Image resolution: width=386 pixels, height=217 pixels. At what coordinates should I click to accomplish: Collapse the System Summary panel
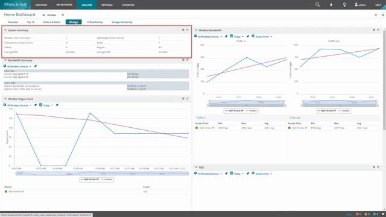click(5, 30)
